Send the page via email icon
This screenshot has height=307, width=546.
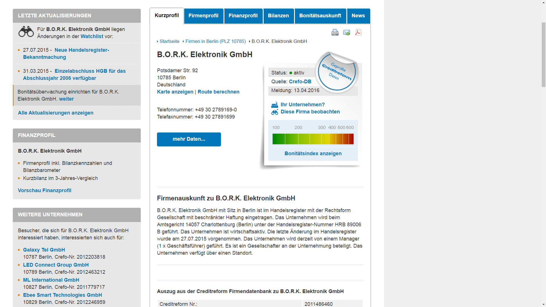pyautogui.click(x=347, y=32)
